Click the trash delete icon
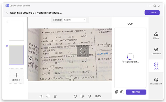166x102 pixels. (55, 96)
